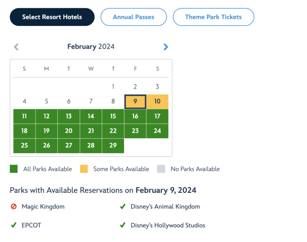Click the Magic Kingdom park name
This screenshot has height=242, width=307.
click(x=43, y=207)
